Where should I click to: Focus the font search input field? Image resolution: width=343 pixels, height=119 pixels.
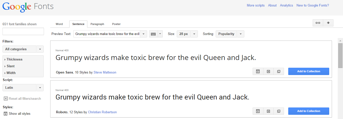pos(23,31)
